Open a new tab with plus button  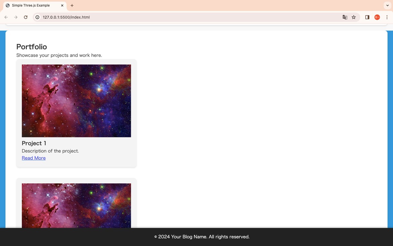point(72,5)
